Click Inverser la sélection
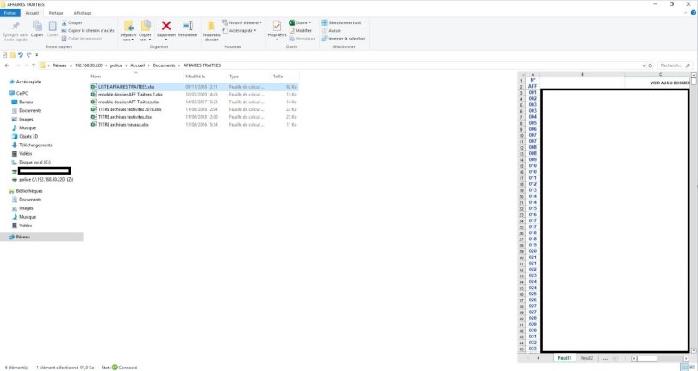The image size is (698, 371). pyautogui.click(x=346, y=38)
